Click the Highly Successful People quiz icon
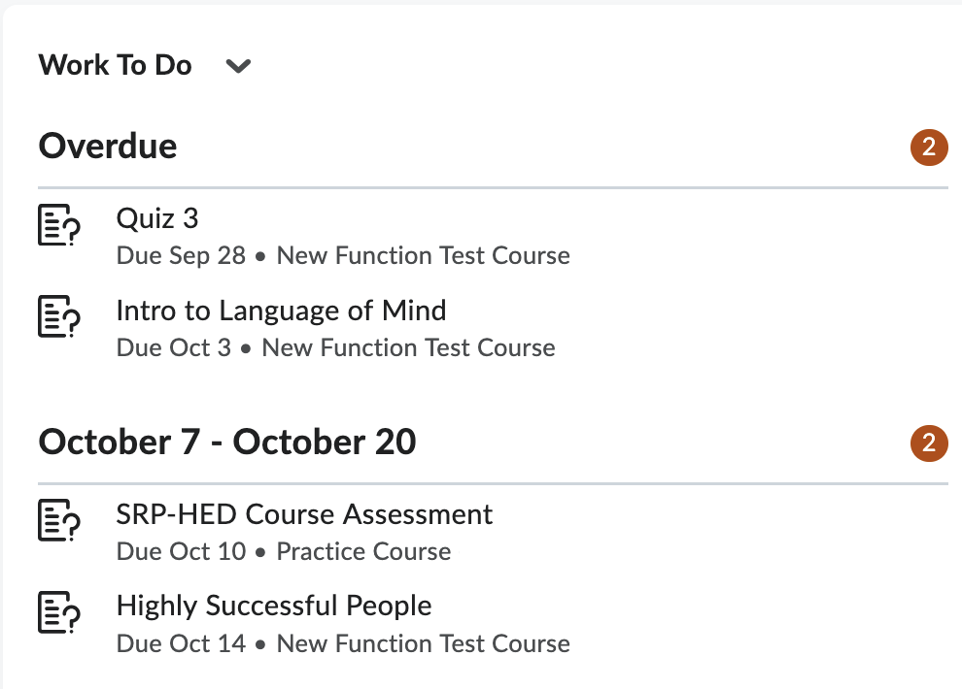 point(58,613)
